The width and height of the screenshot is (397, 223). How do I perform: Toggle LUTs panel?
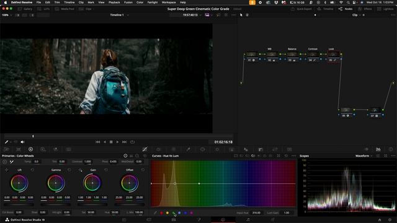(x=43, y=9)
